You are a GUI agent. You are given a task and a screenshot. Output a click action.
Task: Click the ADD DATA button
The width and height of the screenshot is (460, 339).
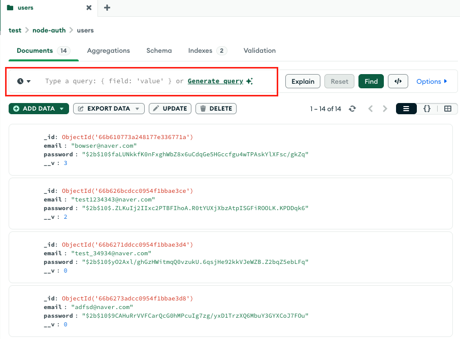coord(39,109)
